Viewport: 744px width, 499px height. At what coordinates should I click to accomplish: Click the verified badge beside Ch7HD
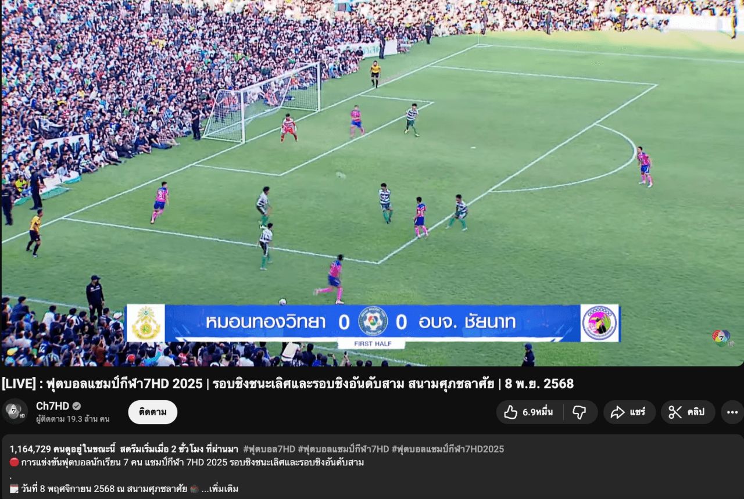[x=77, y=406]
